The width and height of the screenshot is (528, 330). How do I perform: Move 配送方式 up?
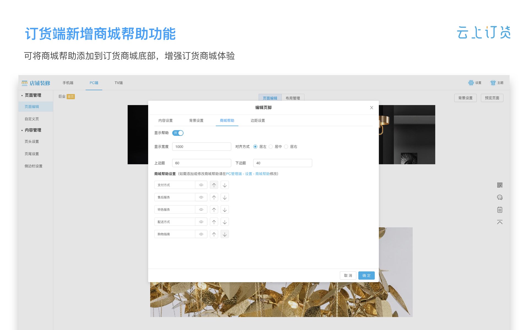(214, 222)
